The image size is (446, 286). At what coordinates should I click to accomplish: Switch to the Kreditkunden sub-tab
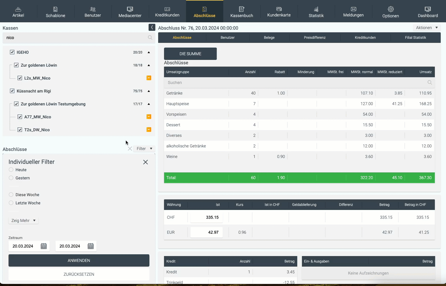tap(365, 38)
